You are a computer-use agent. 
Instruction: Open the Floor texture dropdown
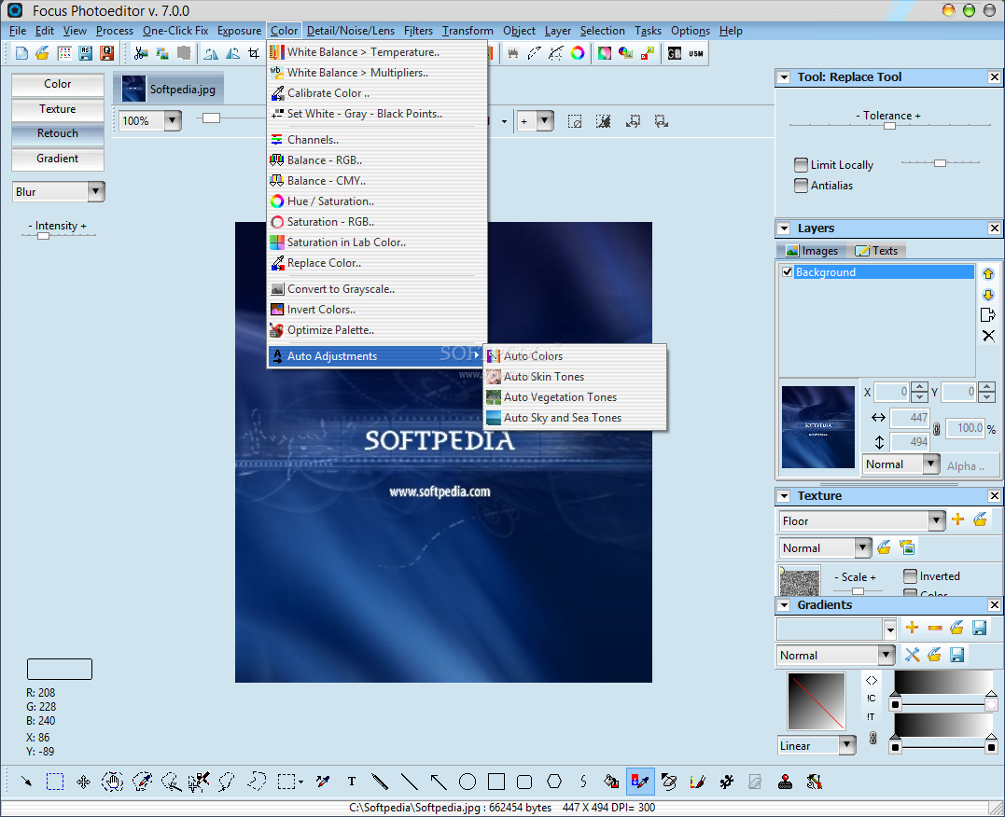[x=937, y=520]
